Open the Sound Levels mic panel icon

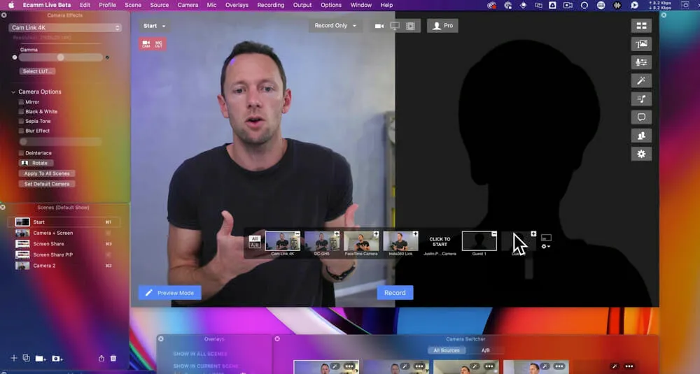641,62
